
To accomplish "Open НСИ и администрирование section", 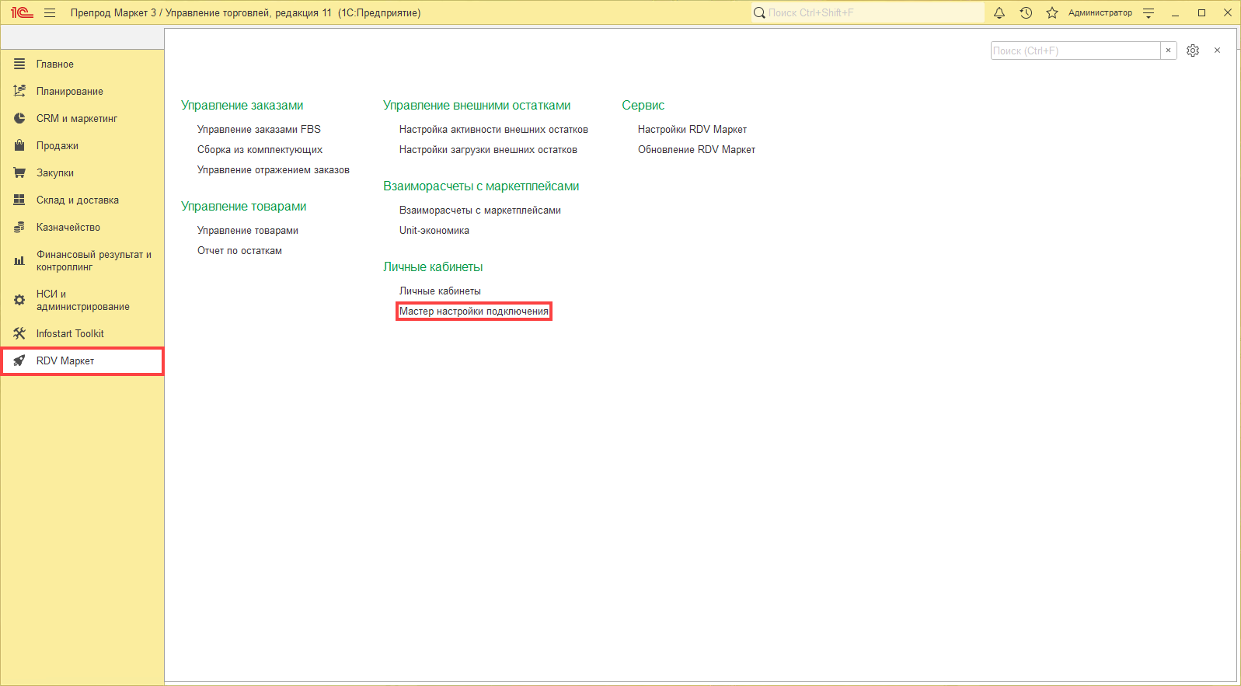I will pyautogui.click(x=82, y=300).
